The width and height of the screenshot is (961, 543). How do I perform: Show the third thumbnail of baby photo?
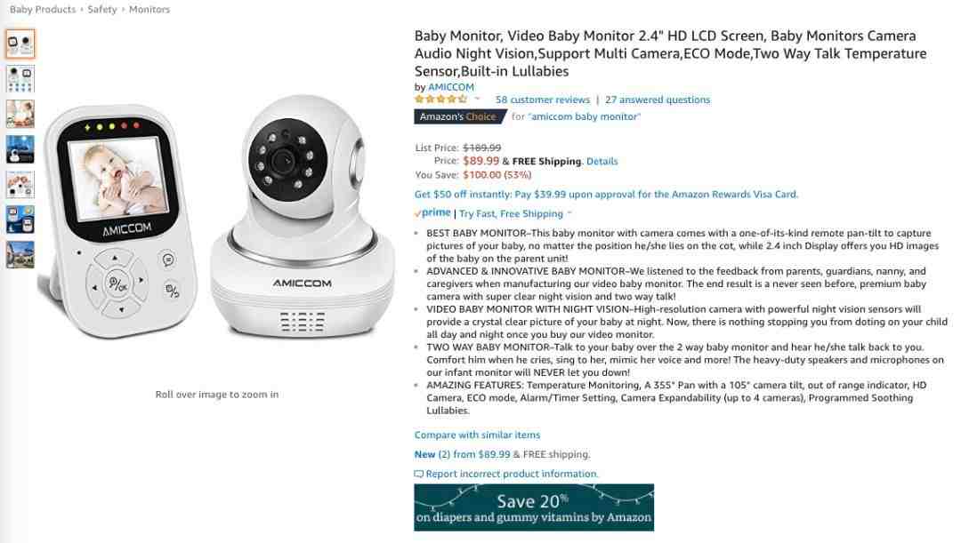(x=20, y=114)
